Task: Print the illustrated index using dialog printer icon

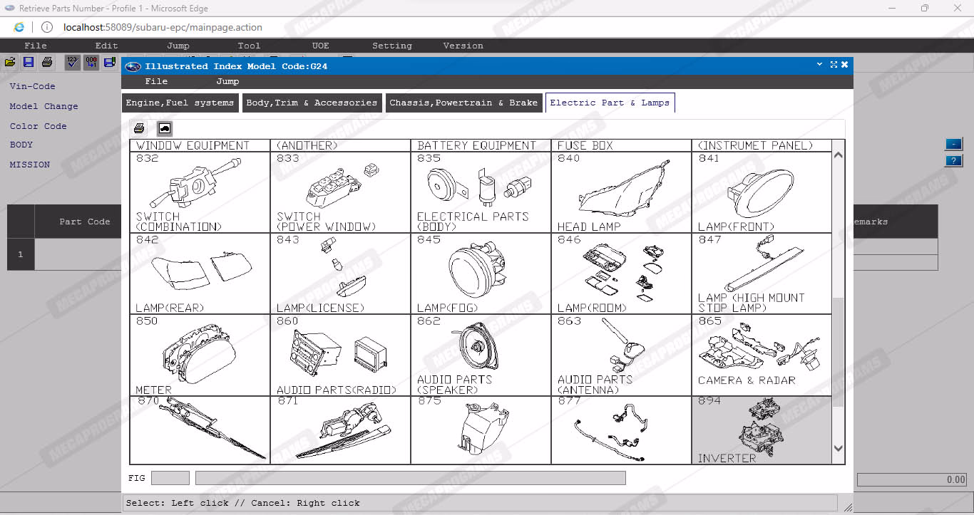Action: 139,128
